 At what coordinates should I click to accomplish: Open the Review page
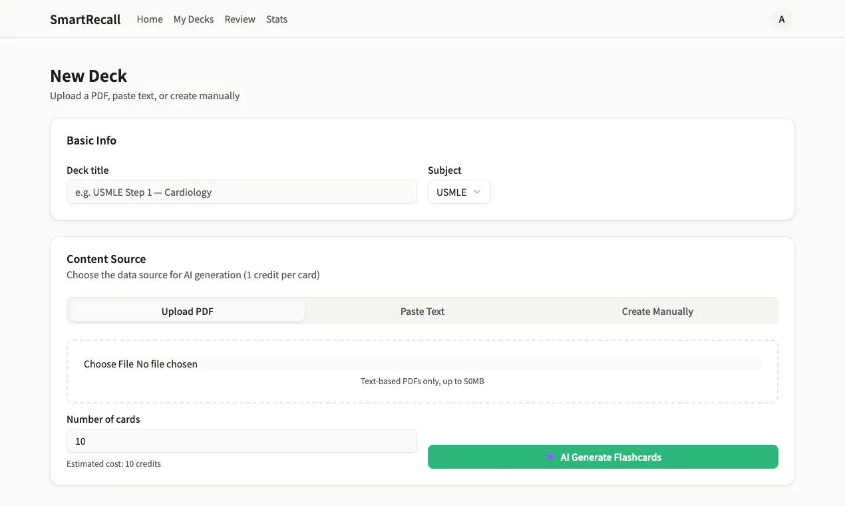(x=240, y=19)
